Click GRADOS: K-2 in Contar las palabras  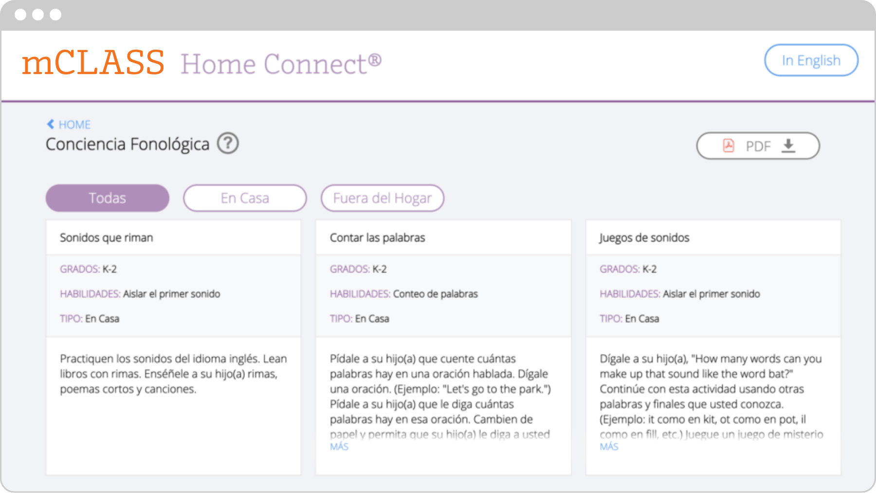(x=358, y=269)
